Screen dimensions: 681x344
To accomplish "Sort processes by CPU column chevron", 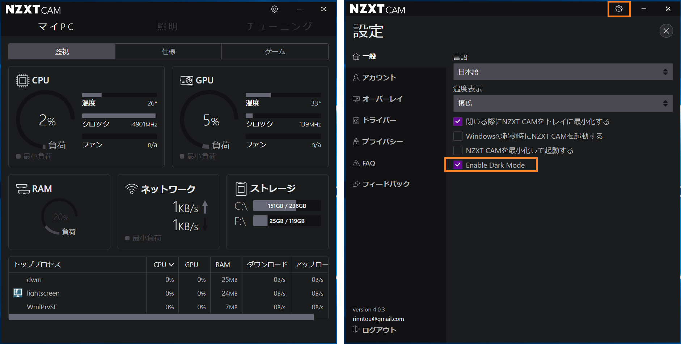I will [171, 265].
